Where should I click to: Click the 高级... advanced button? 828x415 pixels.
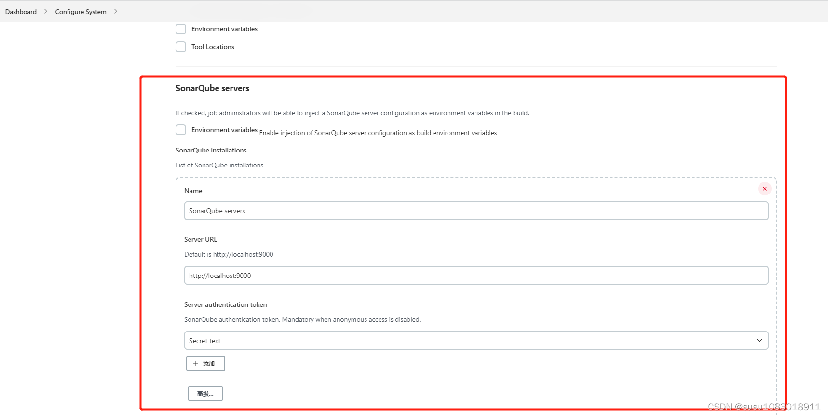point(205,393)
